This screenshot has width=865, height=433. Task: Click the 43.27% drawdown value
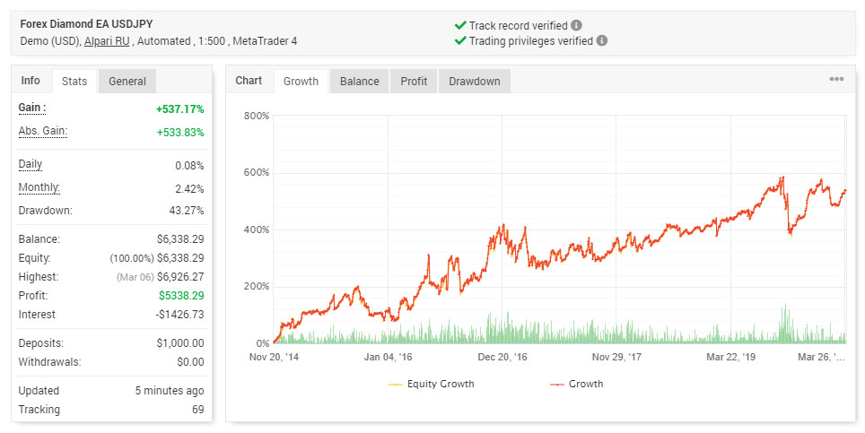pos(187,211)
